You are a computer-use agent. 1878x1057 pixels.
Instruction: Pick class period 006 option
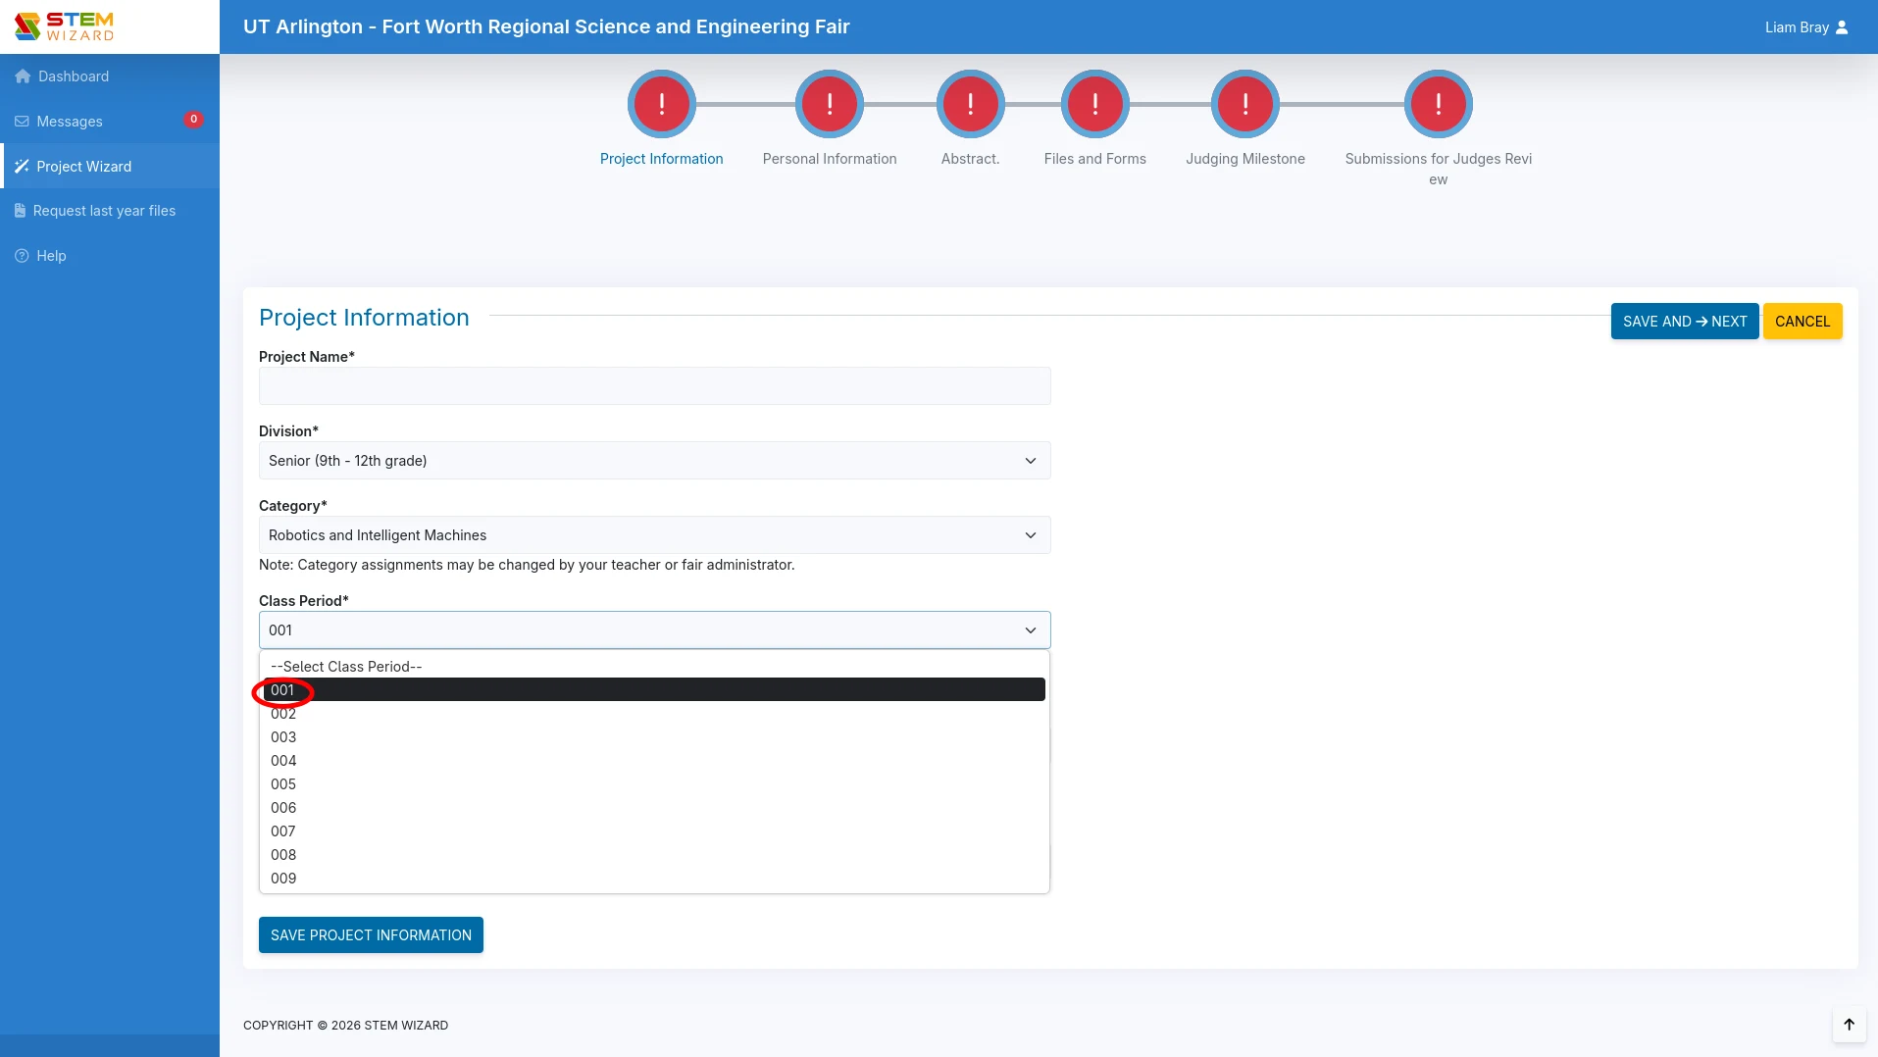point(654,808)
